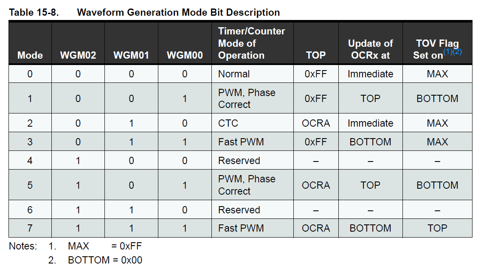This screenshot has height=272, width=481.
Task: Click the WGM00 column header
Action: pos(185,55)
